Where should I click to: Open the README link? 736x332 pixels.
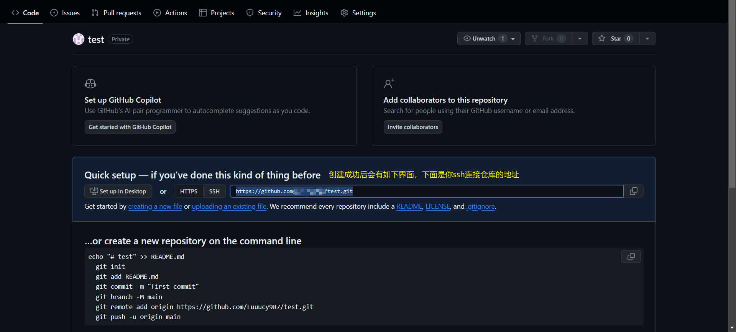pos(409,206)
